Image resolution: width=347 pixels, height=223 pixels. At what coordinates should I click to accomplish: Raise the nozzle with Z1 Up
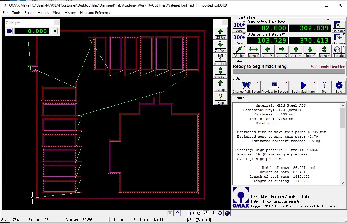220,33
